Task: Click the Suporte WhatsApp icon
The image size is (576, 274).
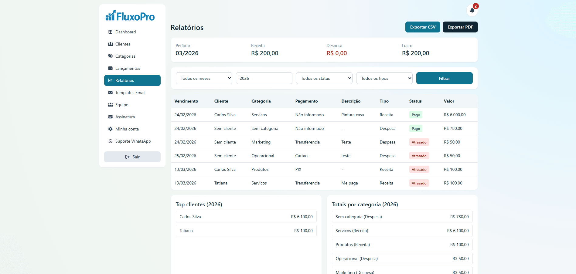Action: (111, 141)
